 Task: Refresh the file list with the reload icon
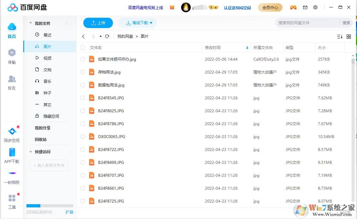point(107,36)
